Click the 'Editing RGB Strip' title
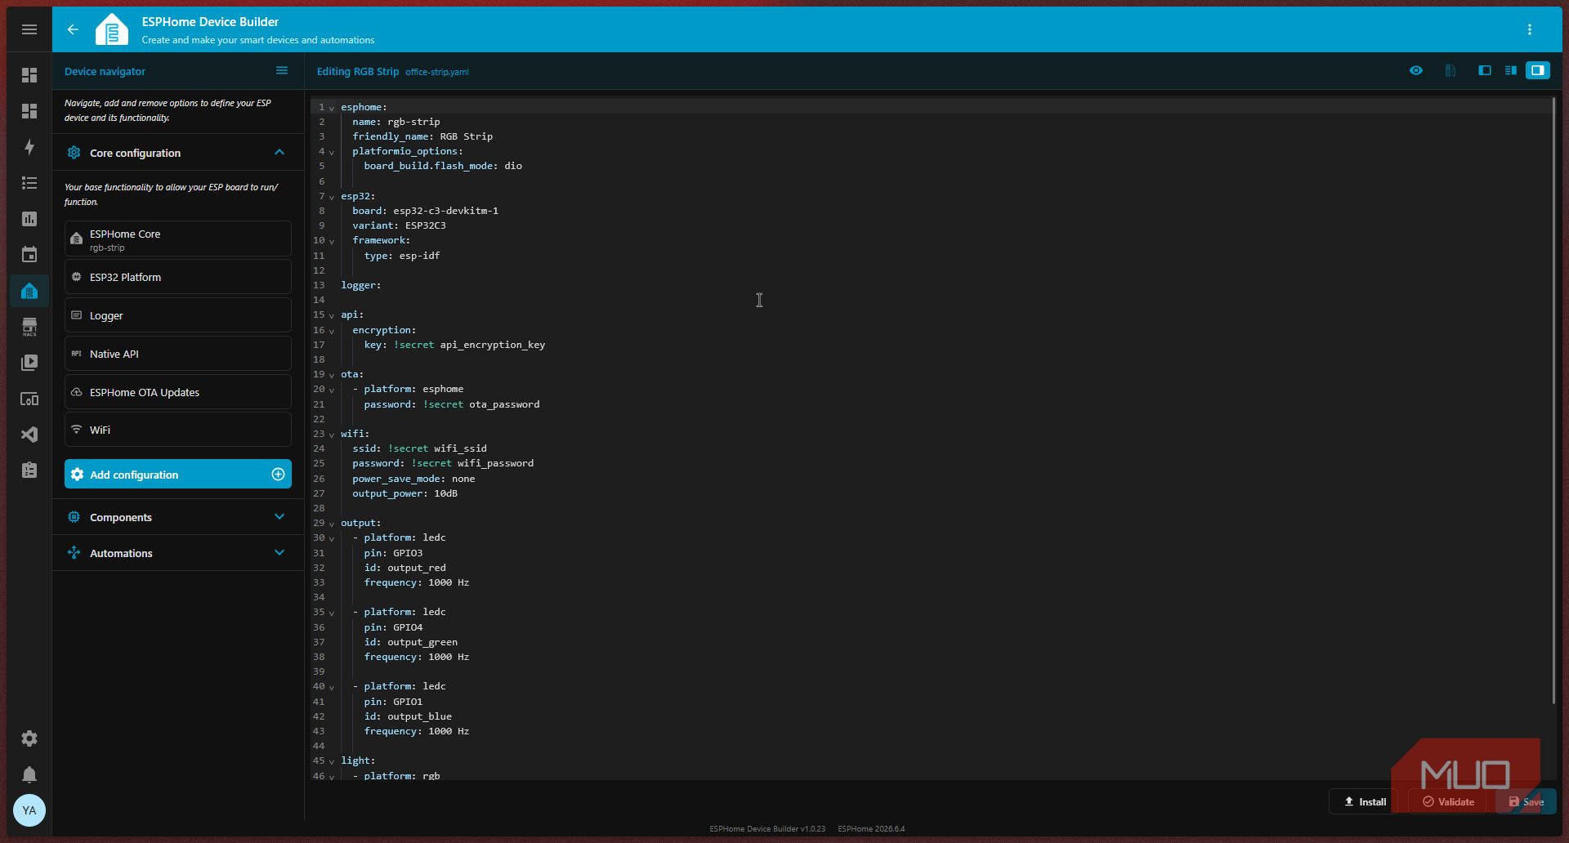 pos(358,71)
